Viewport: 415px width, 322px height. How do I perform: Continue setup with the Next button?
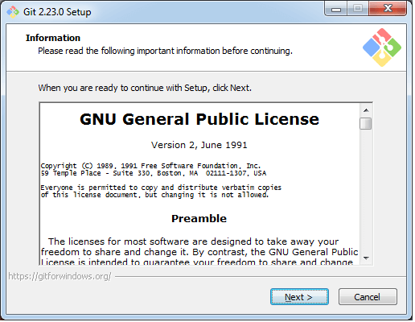pos(299,297)
